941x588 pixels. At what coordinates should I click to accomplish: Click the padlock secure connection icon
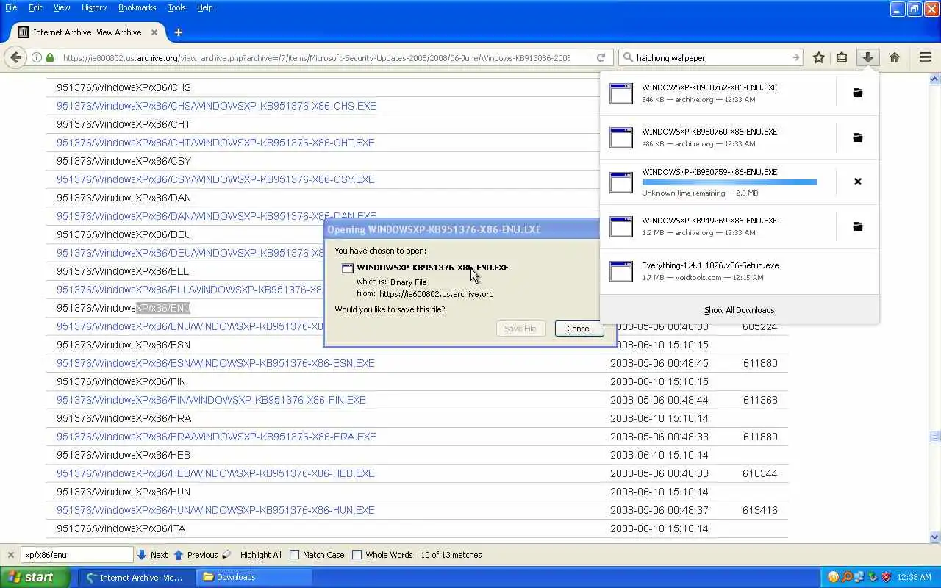pos(50,57)
